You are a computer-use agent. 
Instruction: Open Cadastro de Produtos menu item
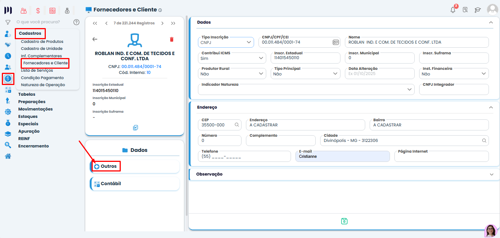click(42, 41)
